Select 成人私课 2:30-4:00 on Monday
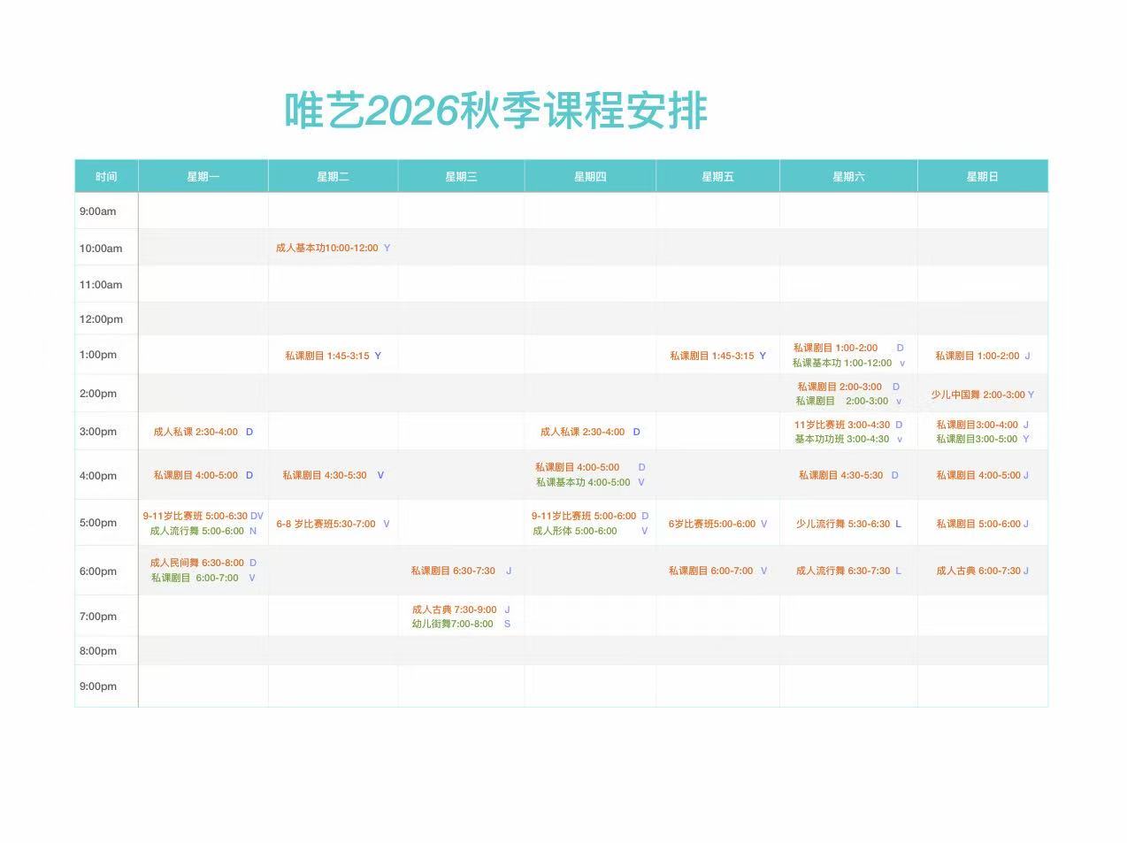Screen dimensions: 1127x843 click(195, 433)
